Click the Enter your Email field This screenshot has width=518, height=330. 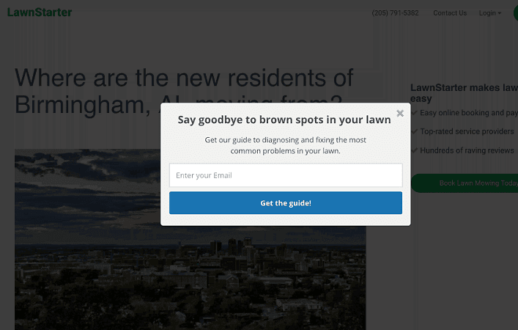[286, 175]
